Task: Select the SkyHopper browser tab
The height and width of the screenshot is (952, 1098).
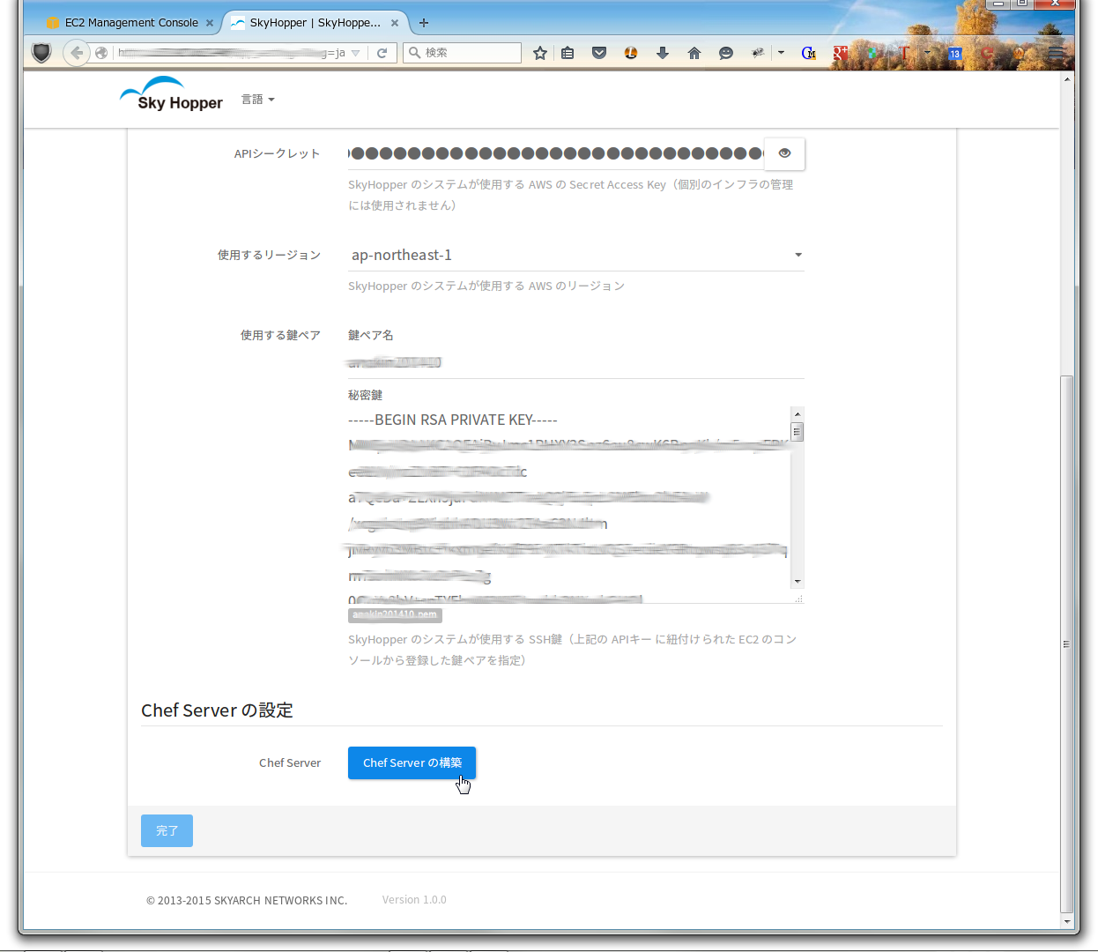Action: click(315, 23)
